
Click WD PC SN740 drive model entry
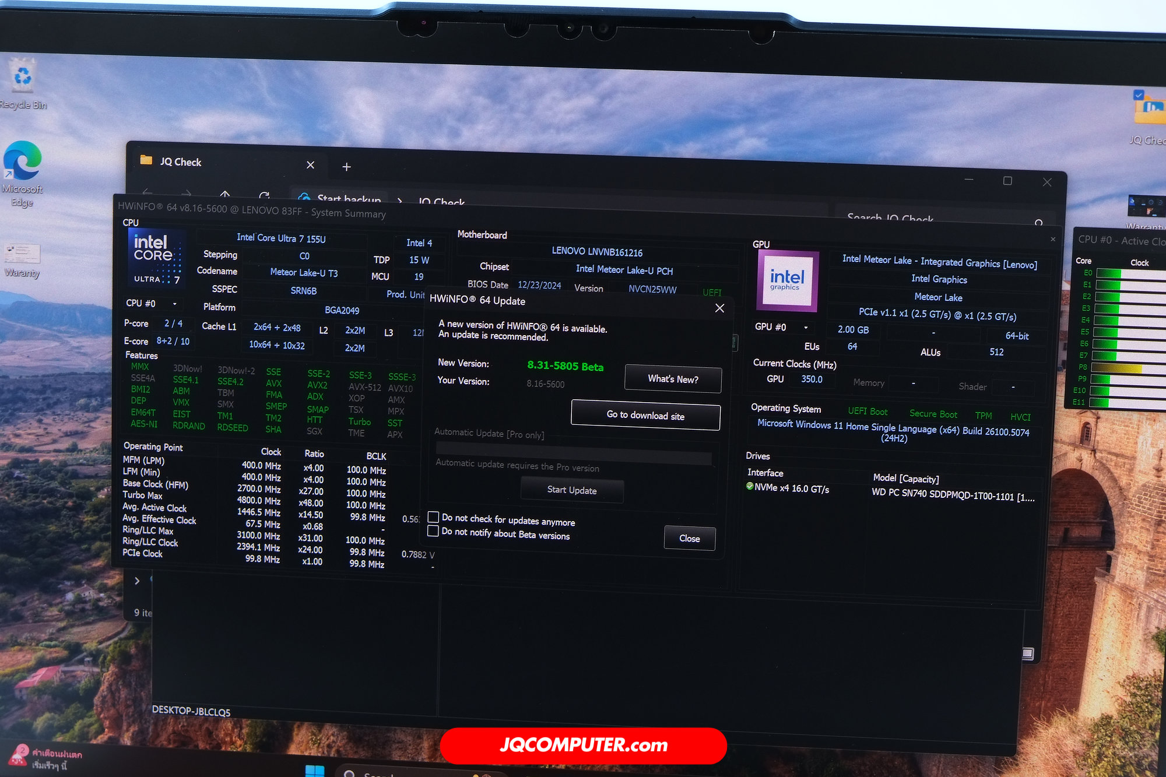953,496
